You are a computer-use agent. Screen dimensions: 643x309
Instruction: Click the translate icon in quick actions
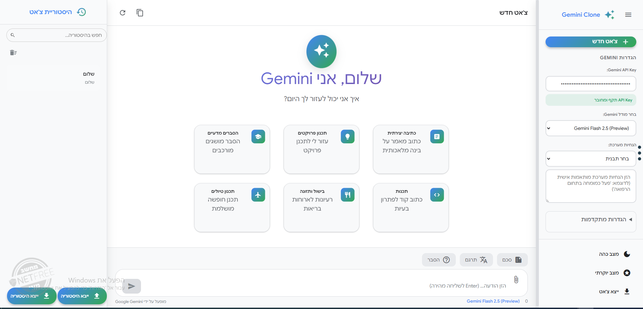484,260
